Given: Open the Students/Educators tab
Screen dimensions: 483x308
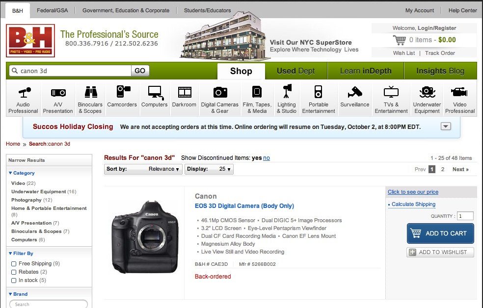Looking at the screenshot, I should tap(207, 10).
